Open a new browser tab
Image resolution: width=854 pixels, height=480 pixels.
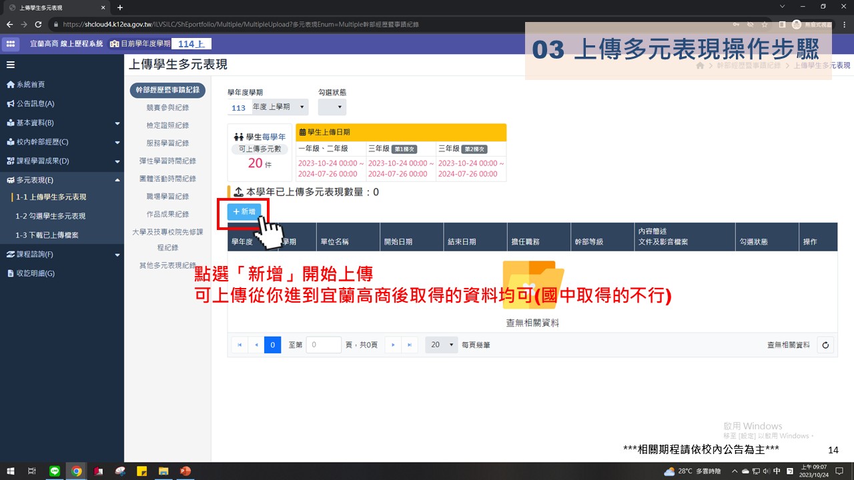click(120, 7)
